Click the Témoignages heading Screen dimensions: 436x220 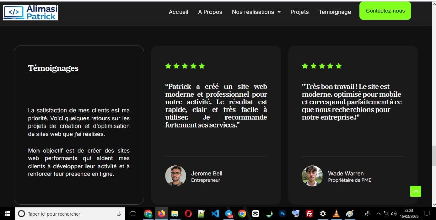53,68
